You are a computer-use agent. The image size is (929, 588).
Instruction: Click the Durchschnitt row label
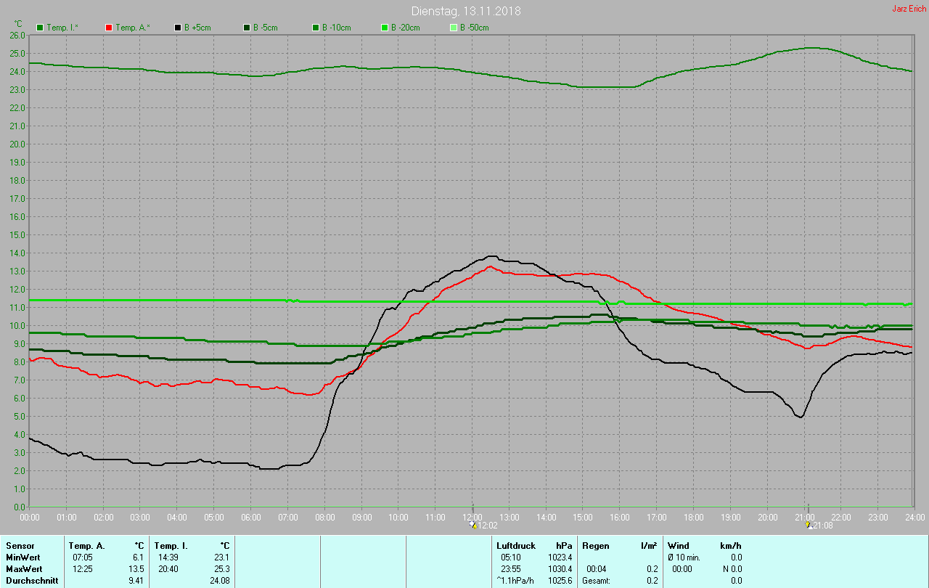pos(31,580)
